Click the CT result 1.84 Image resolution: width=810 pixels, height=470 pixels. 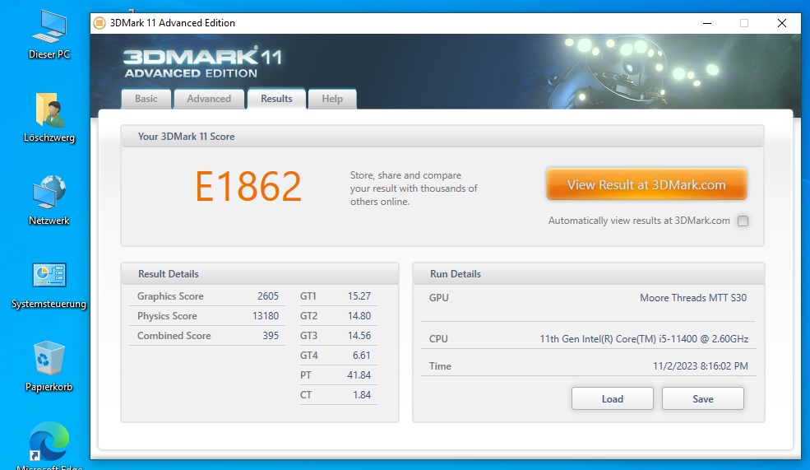[x=362, y=394]
